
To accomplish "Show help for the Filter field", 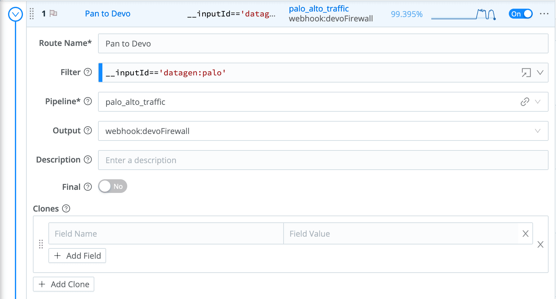I will pyautogui.click(x=88, y=72).
